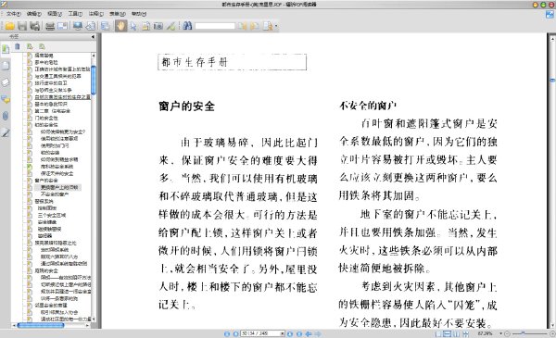This screenshot has width=556, height=338.
Task: Click the binoculars Find icon
Action: coord(187,26)
